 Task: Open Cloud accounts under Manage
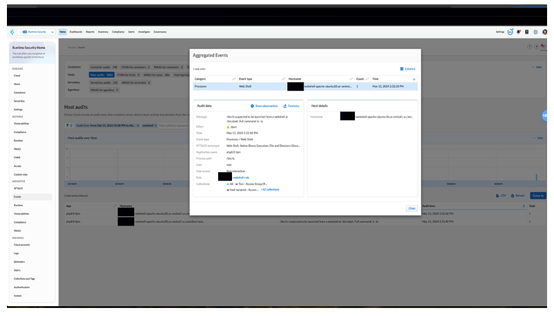22,244
